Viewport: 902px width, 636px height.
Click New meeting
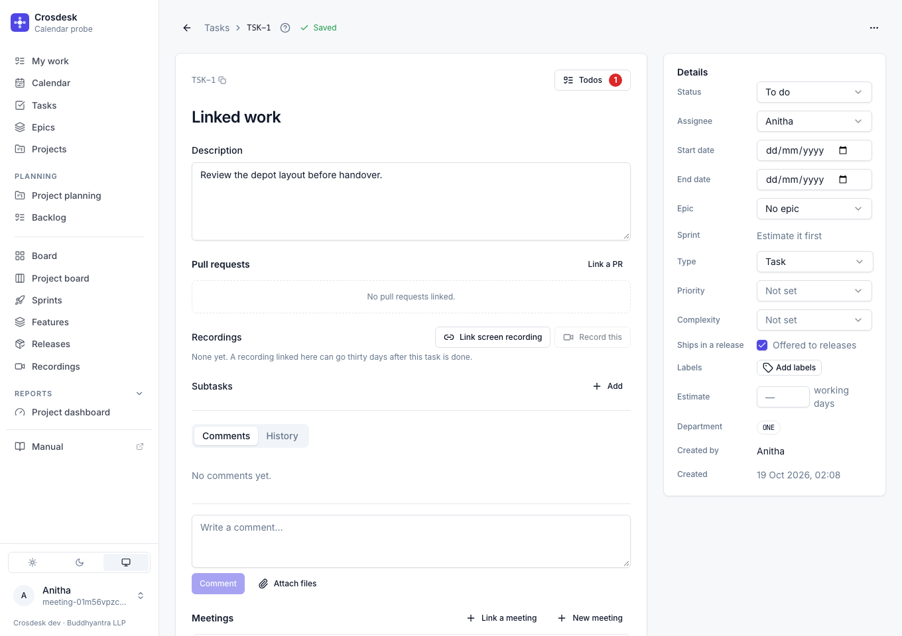point(590,618)
